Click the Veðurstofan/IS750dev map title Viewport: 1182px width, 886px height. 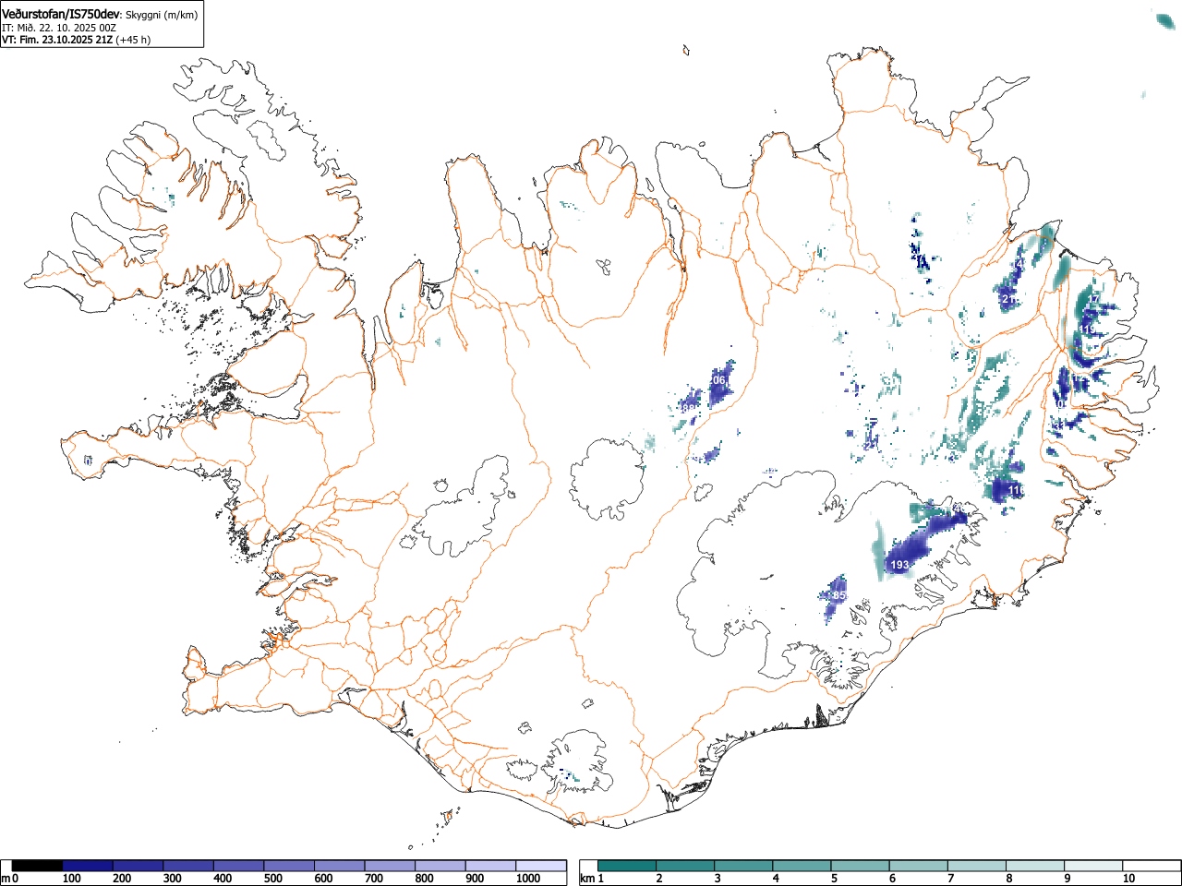[x=61, y=14]
